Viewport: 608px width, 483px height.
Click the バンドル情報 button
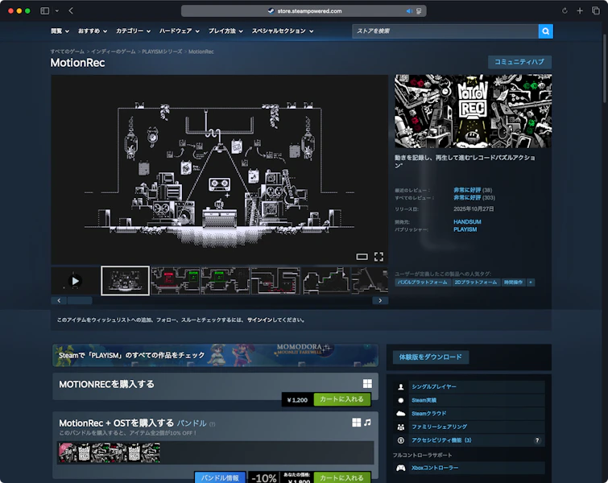click(x=220, y=477)
